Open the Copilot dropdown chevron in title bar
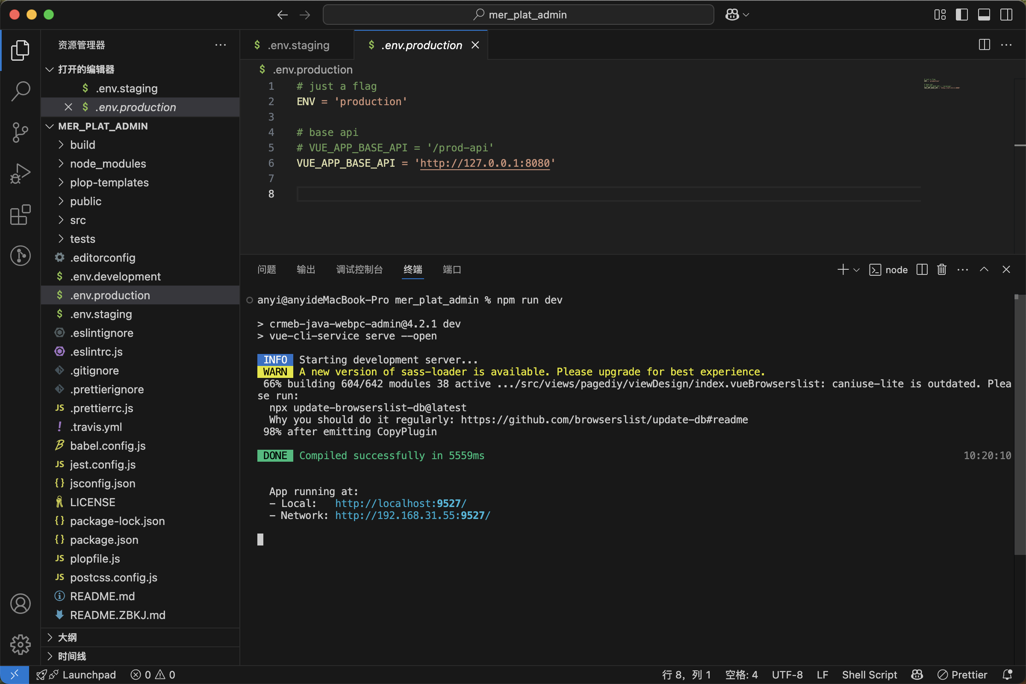Screen dimensions: 1026x684 click(746, 15)
